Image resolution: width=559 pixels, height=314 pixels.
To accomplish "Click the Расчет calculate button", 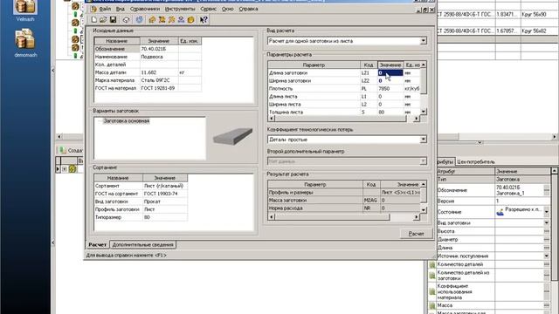I will 416,234.
